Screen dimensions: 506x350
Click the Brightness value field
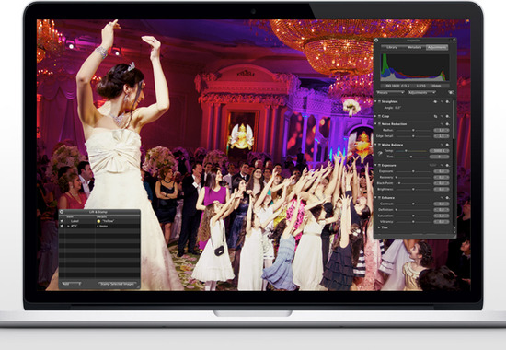(441, 189)
